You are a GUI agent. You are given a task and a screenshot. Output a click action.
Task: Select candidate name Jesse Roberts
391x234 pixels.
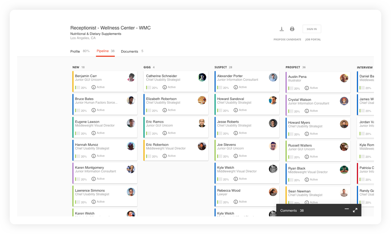[228, 122]
